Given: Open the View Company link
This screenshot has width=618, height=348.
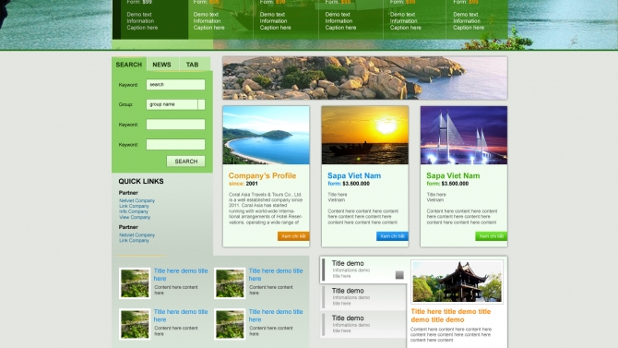Looking at the screenshot, I should pos(135,217).
